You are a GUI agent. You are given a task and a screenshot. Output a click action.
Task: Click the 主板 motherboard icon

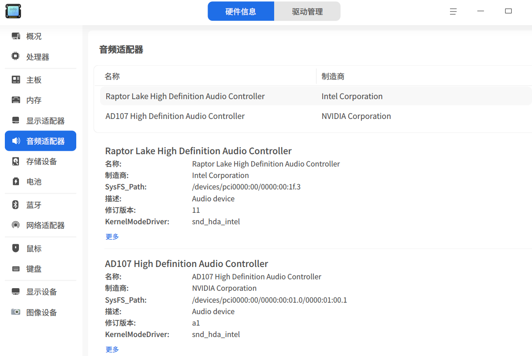[x=16, y=80]
